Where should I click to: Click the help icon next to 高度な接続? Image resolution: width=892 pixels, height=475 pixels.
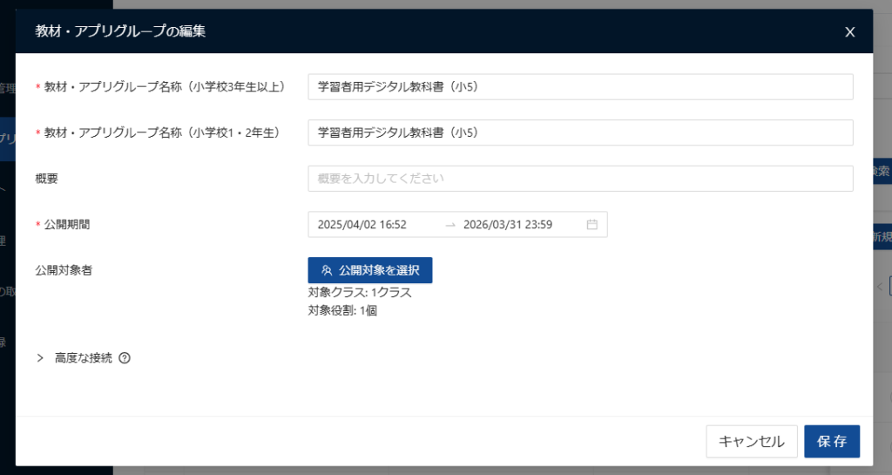[x=125, y=358]
